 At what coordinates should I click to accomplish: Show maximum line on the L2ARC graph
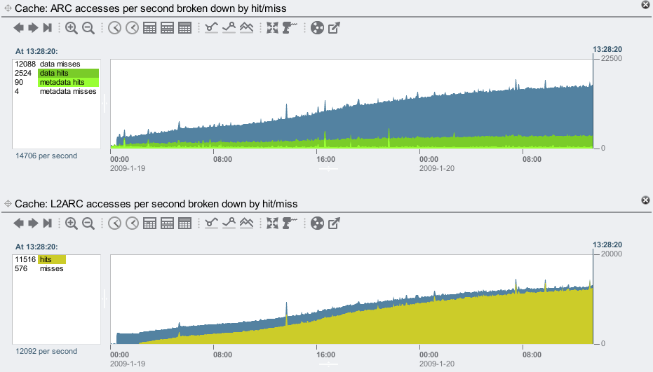(x=229, y=223)
